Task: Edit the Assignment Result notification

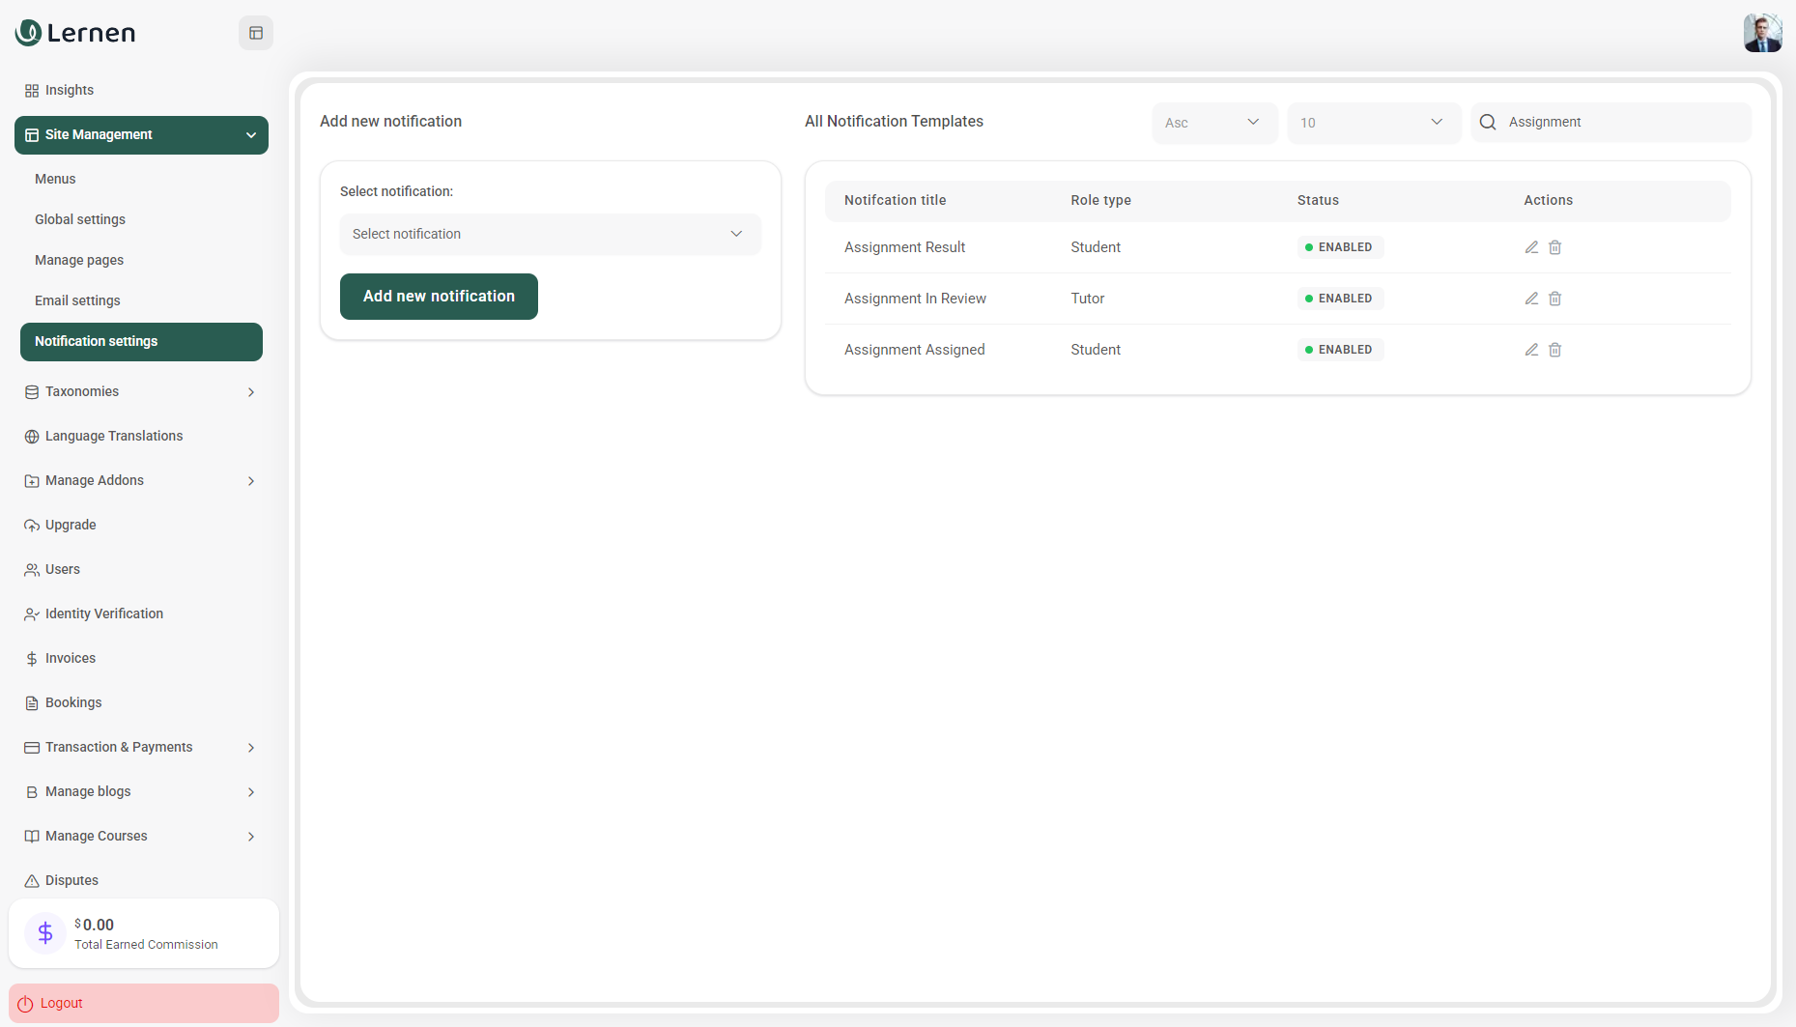Action: [x=1531, y=247]
